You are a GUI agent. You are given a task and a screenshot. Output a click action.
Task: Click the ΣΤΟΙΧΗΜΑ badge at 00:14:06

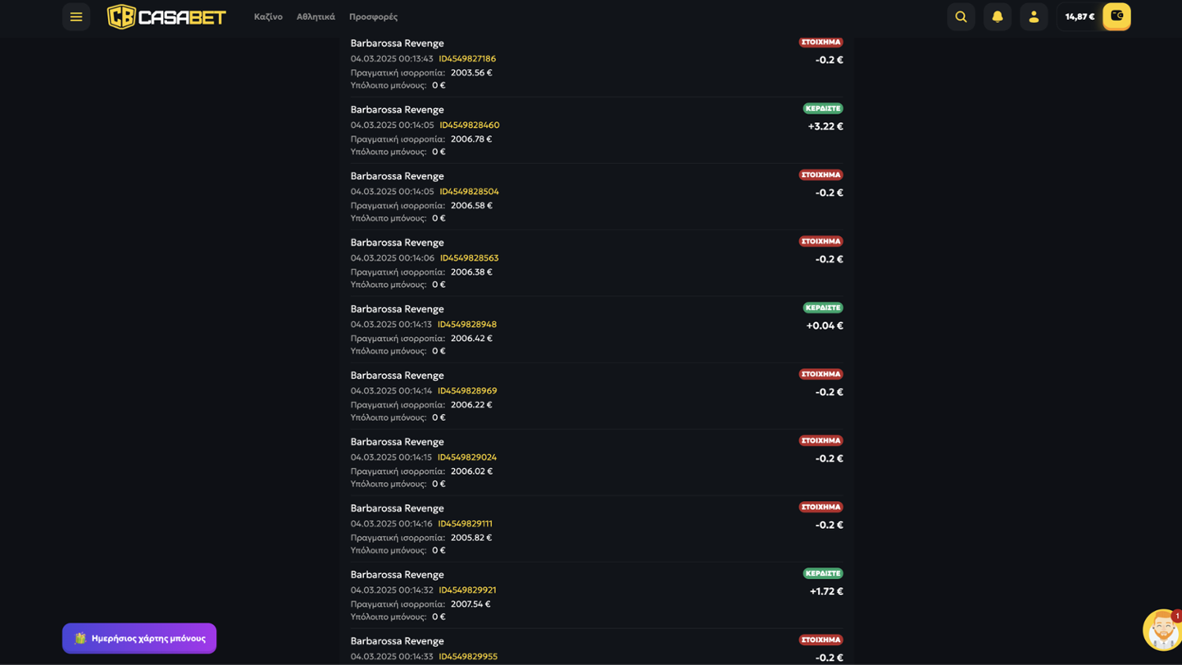coord(820,242)
